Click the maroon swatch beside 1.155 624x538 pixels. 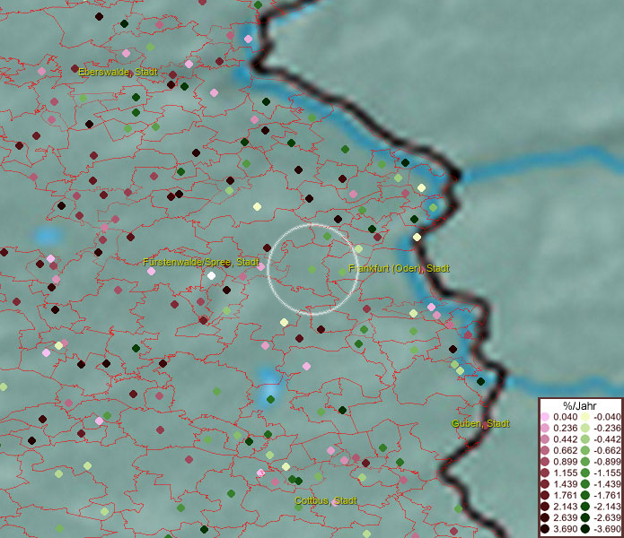pos(545,473)
